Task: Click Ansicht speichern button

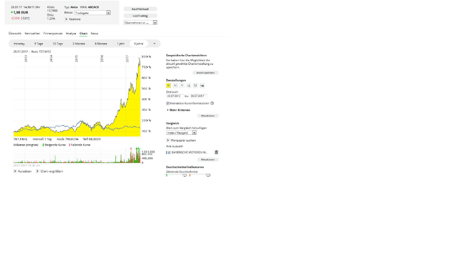Action: 205,73
